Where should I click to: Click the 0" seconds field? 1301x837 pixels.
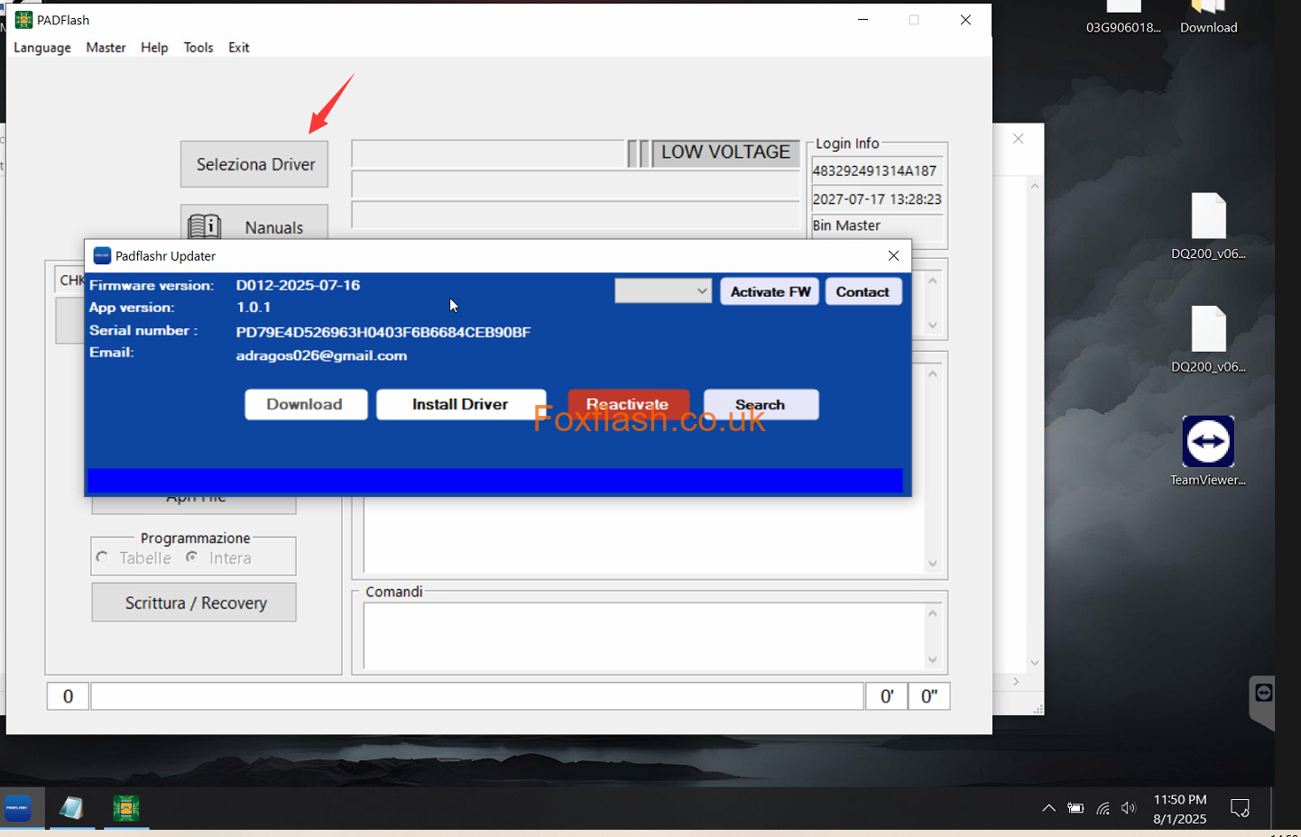pos(929,696)
